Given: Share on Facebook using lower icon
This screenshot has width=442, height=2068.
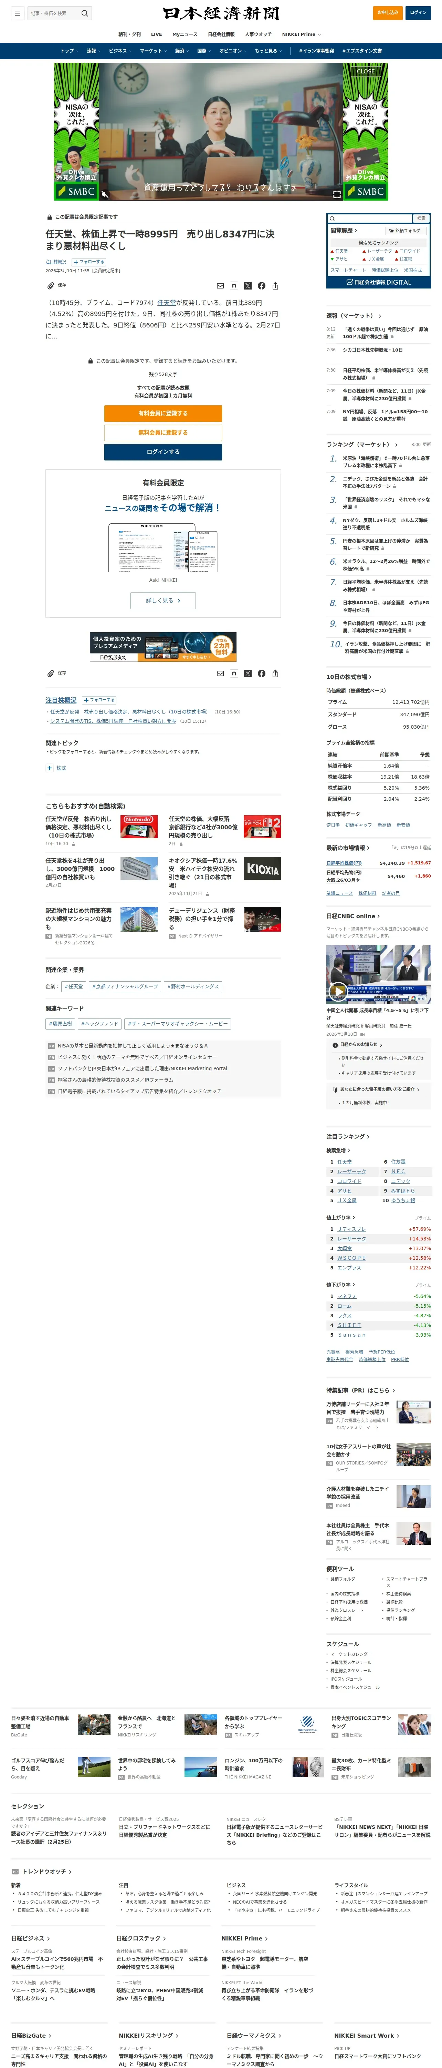Looking at the screenshot, I should (262, 673).
